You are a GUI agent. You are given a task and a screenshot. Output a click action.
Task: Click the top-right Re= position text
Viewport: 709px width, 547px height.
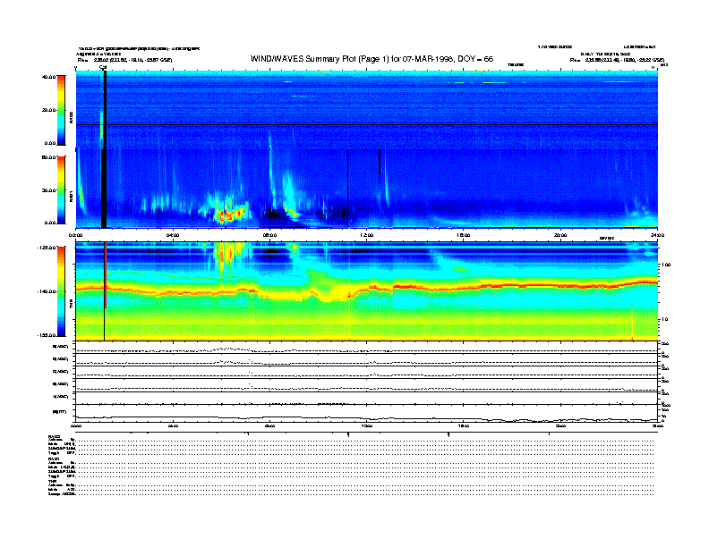pyautogui.click(x=617, y=60)
